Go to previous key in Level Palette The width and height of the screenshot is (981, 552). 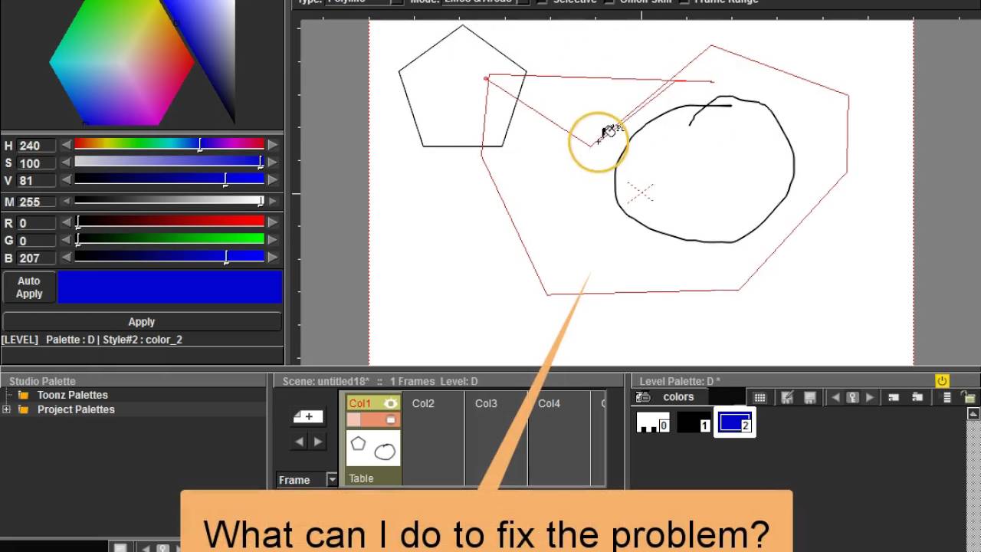(835, 397)
